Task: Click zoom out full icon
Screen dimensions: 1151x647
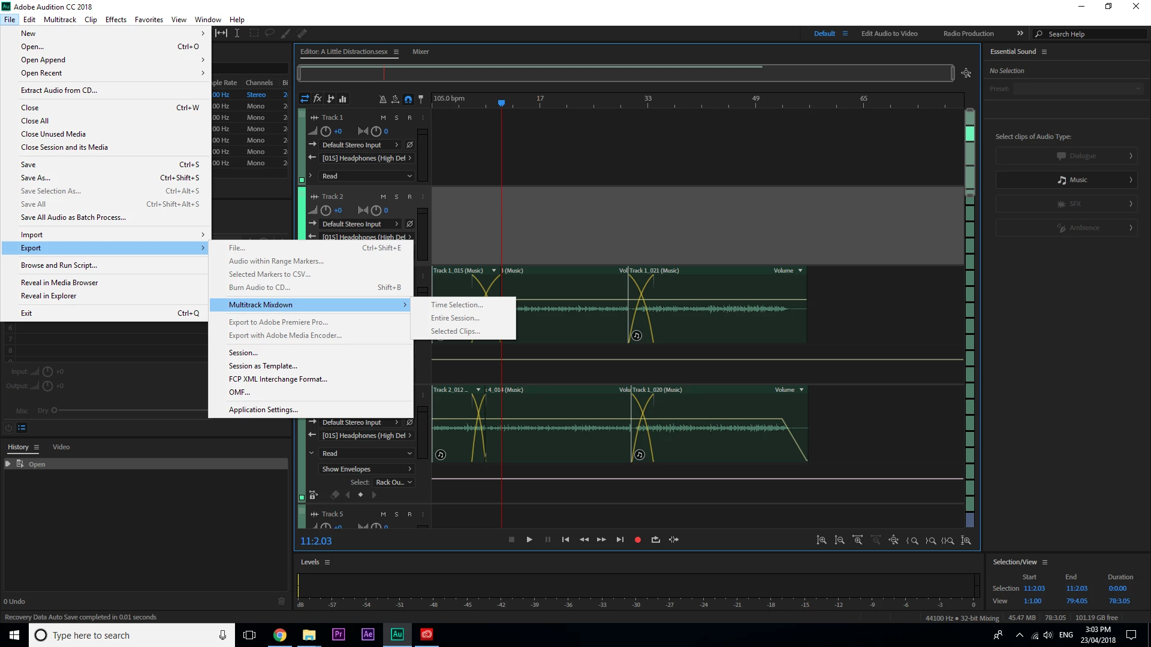Action: 893,540
